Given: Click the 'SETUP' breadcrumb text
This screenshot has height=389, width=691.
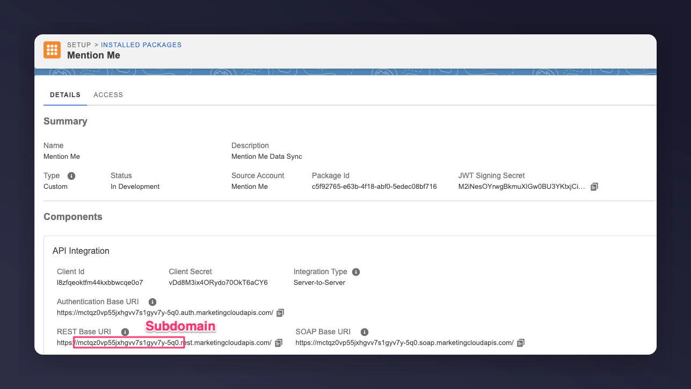Looking at the screenshot, I should [x=79, y=45].
